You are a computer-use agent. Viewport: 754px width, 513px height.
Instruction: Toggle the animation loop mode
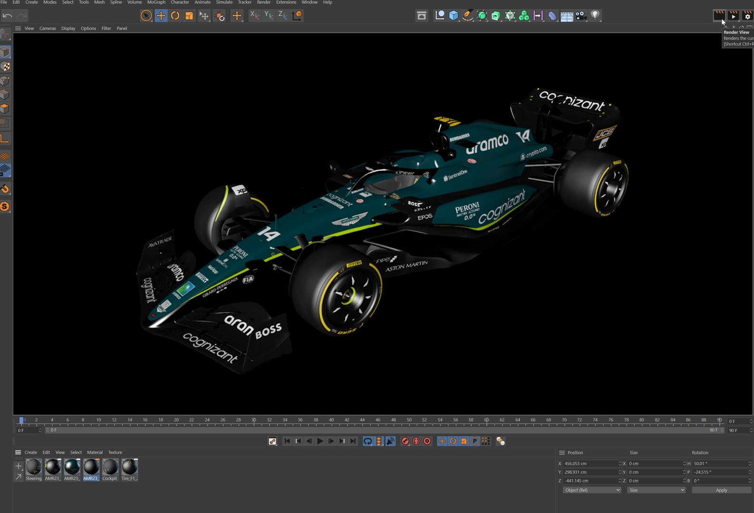367,441
